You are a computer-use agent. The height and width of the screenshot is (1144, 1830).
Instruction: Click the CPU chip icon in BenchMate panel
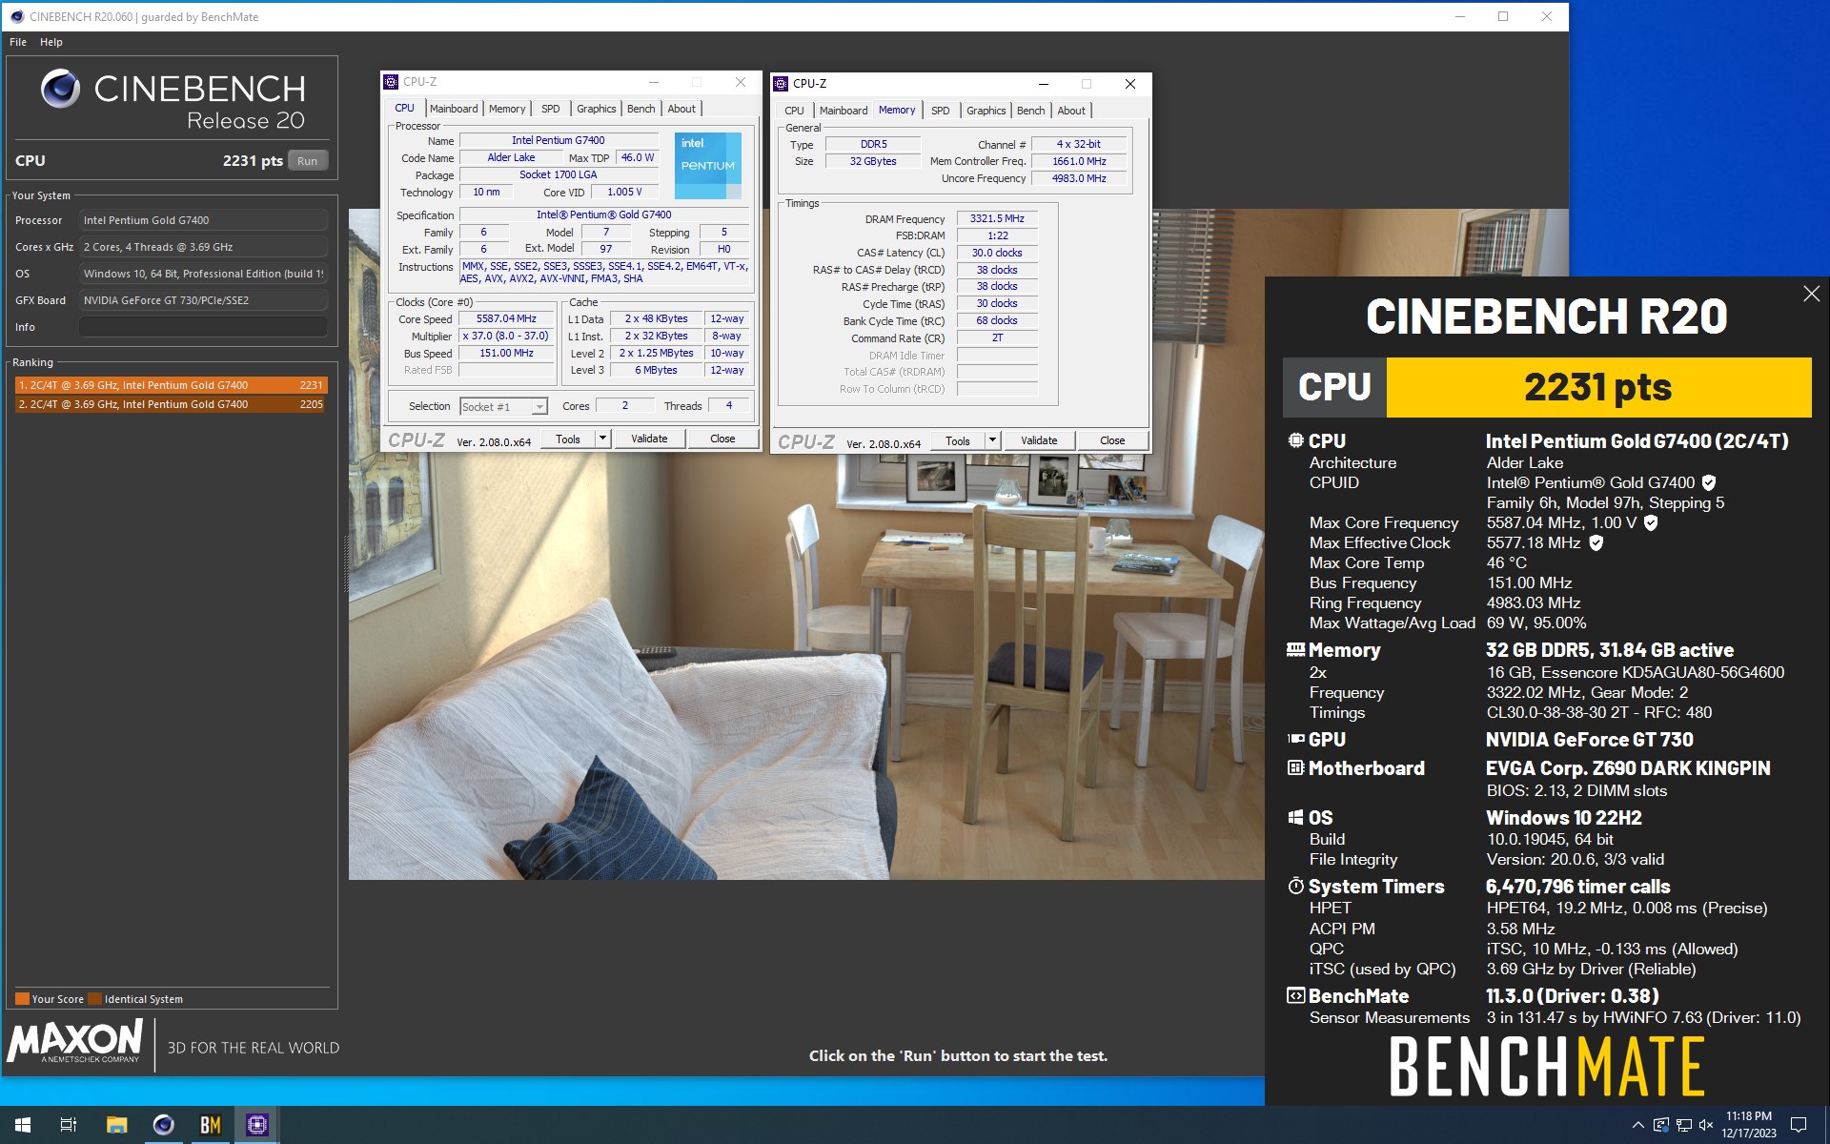[1295, 440]
